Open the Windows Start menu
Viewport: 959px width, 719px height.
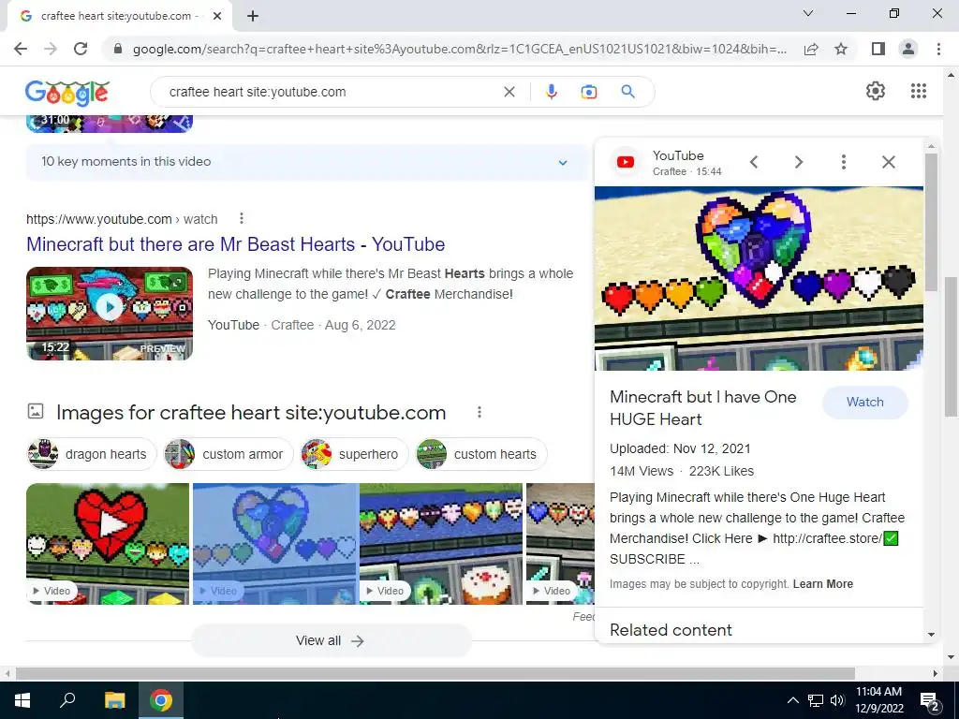pos(22,700)
